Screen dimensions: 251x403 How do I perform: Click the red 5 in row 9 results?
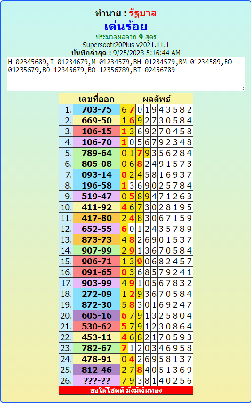(132, 197)
